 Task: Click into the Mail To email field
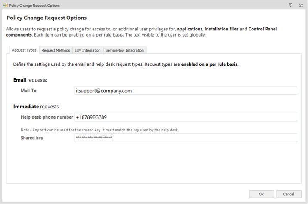185,91
